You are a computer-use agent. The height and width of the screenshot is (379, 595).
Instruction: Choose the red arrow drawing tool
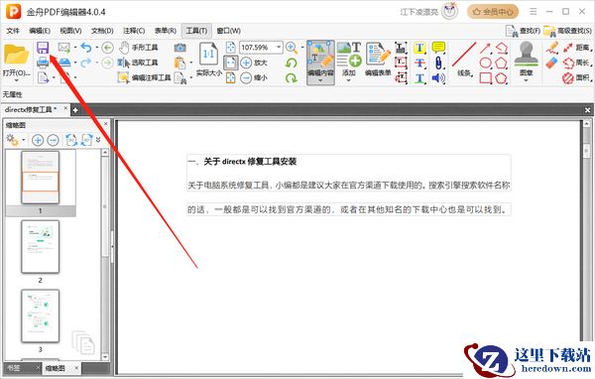[x=485, y=48]
